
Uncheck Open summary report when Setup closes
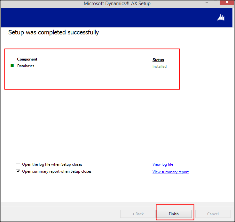pyautogui.click(x=18, y=171)
